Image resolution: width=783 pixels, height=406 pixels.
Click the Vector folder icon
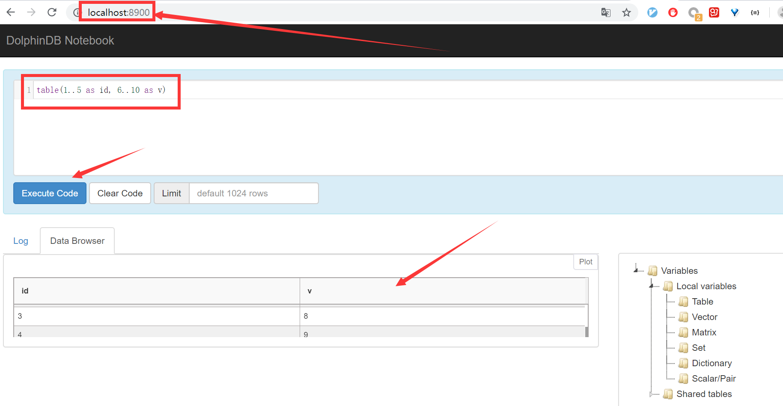683,317
